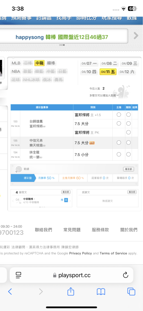Open the Terms of Service link

click(113, 253)
